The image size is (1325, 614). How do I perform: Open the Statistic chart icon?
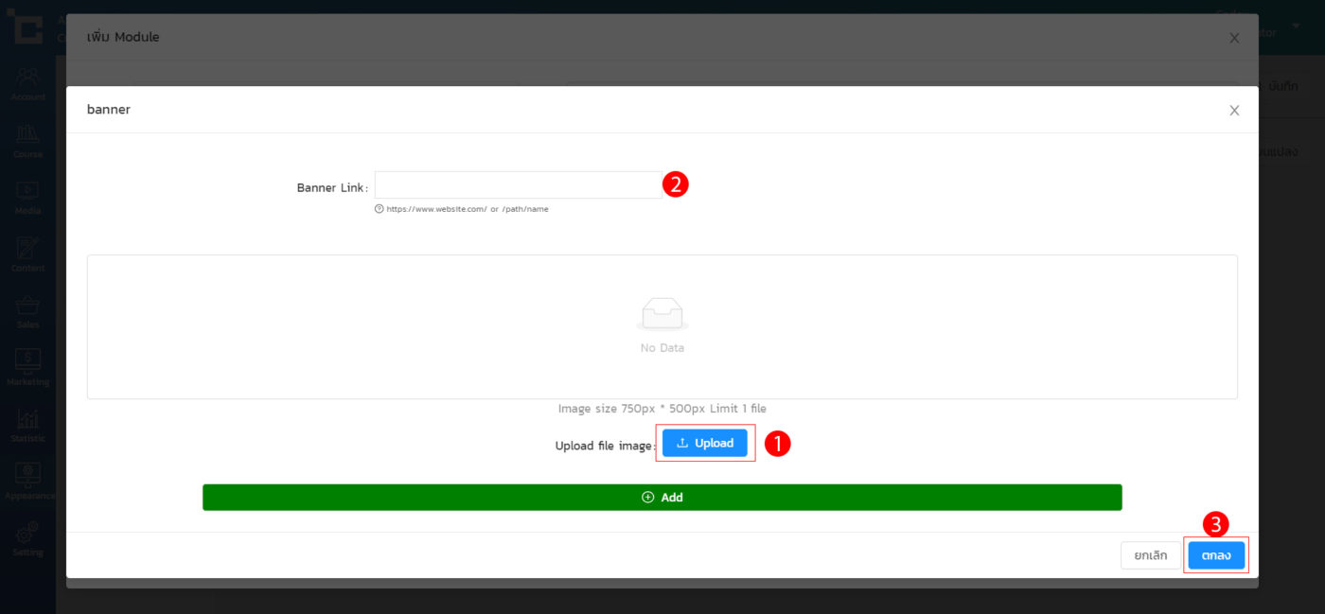pyautogui.click(x=27, y=424)
